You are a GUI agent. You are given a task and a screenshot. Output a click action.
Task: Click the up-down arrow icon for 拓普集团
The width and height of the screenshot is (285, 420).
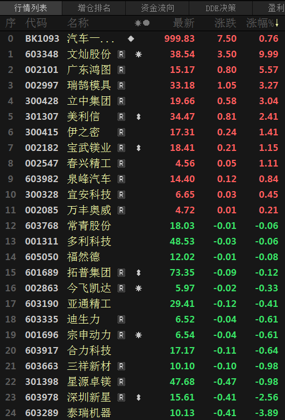139,273
